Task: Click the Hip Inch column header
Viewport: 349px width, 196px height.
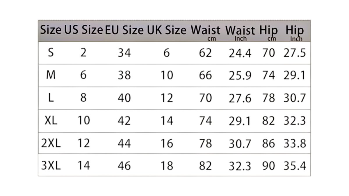Action: pyautogui.click(x=295, y=33)
